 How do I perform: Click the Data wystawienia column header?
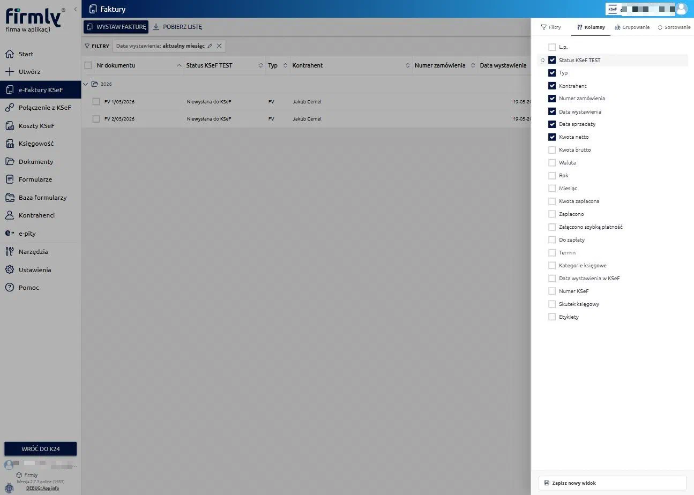pos(503,65)
